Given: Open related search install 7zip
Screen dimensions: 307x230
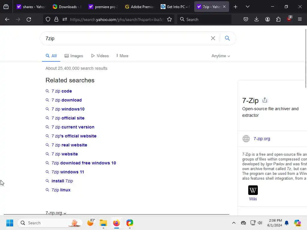Looking at the screenshot, I should (62, 181).
